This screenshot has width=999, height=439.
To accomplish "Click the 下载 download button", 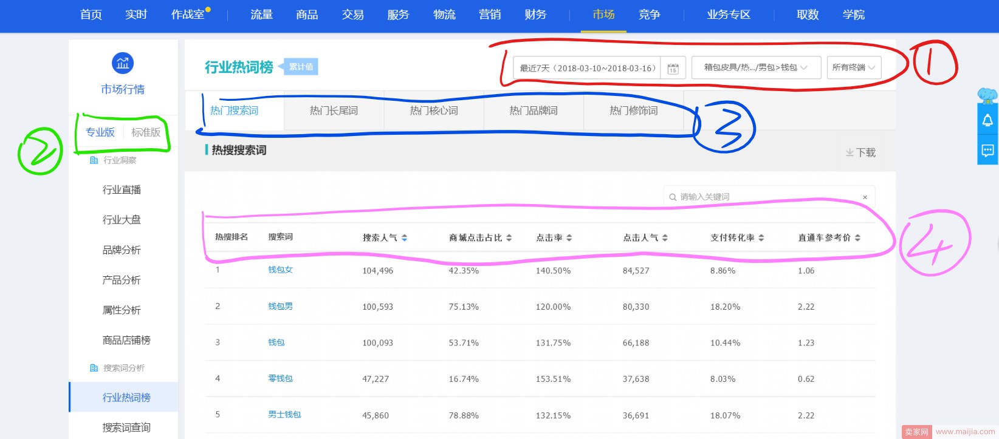I will 860,152.
